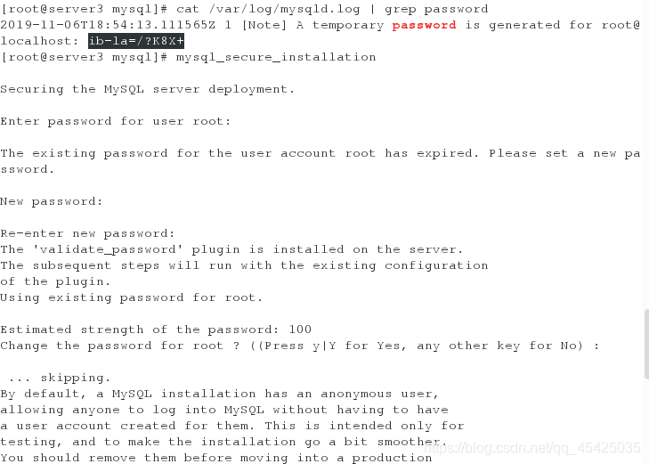
Task: Click the 'has expired. Please set a new' text
Action: pos(500,153)
